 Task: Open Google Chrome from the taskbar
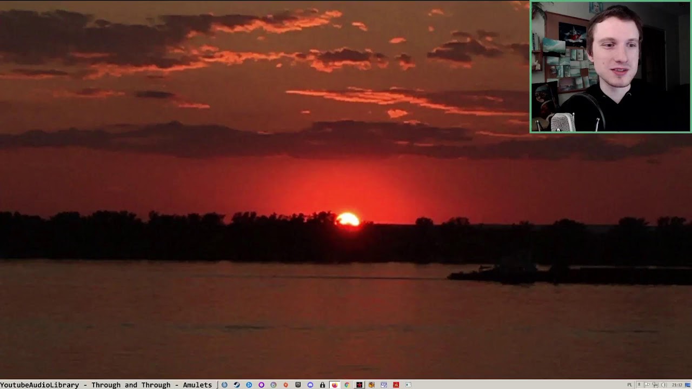point(347,385)
